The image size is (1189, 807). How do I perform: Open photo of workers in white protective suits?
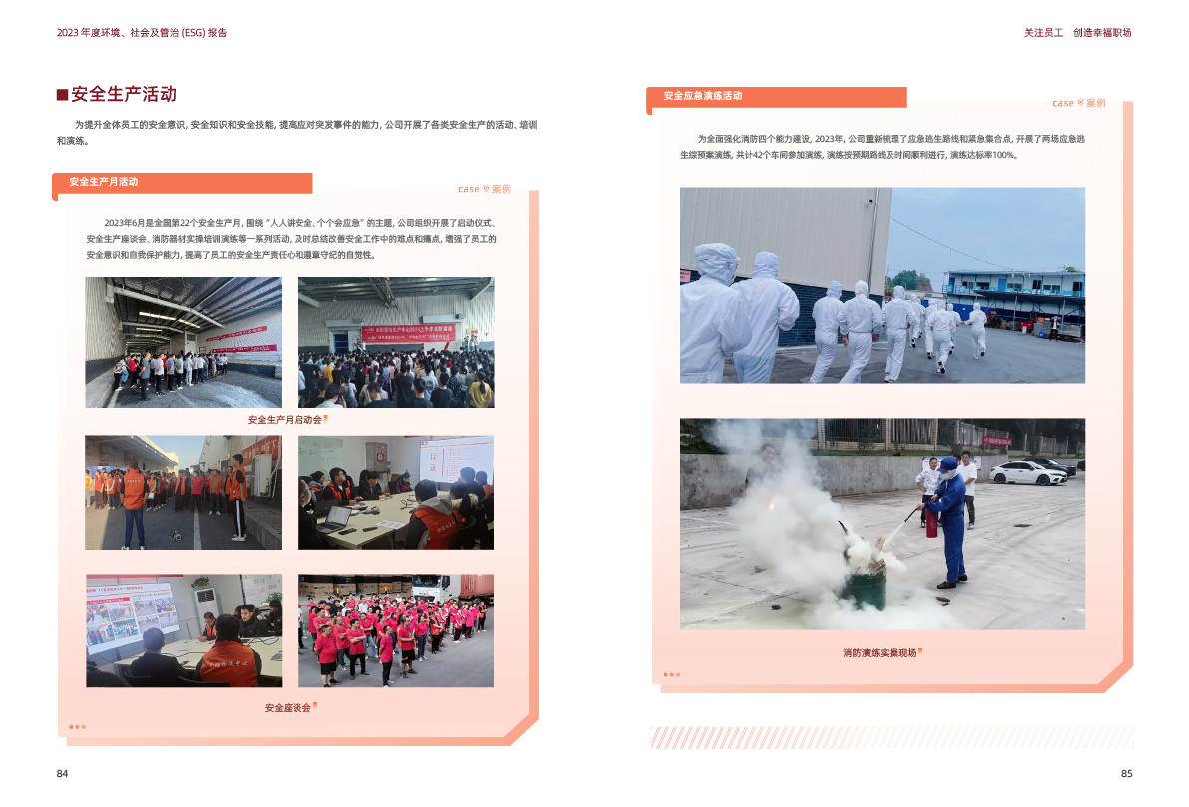pos(882,285)
